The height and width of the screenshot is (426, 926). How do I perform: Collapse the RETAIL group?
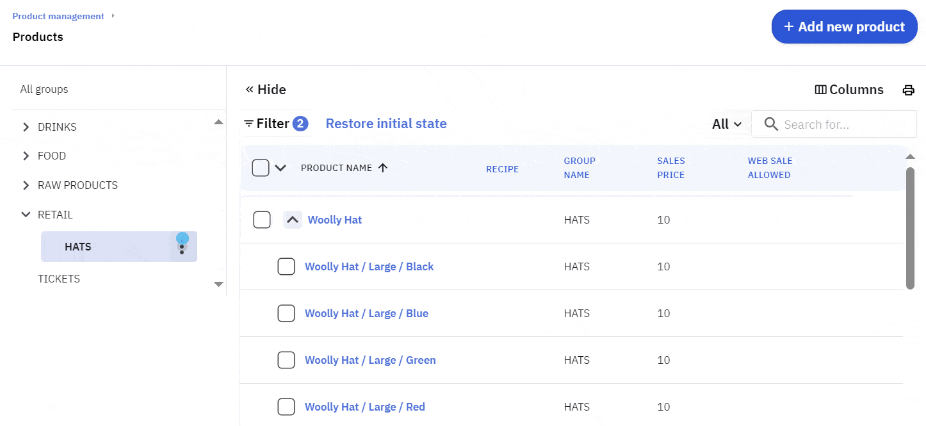[26, 215]
